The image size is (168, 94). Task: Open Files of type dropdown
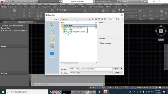click(111, 73)
